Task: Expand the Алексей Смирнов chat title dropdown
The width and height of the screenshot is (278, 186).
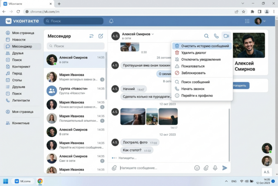Action: click(x=153, y=34)
